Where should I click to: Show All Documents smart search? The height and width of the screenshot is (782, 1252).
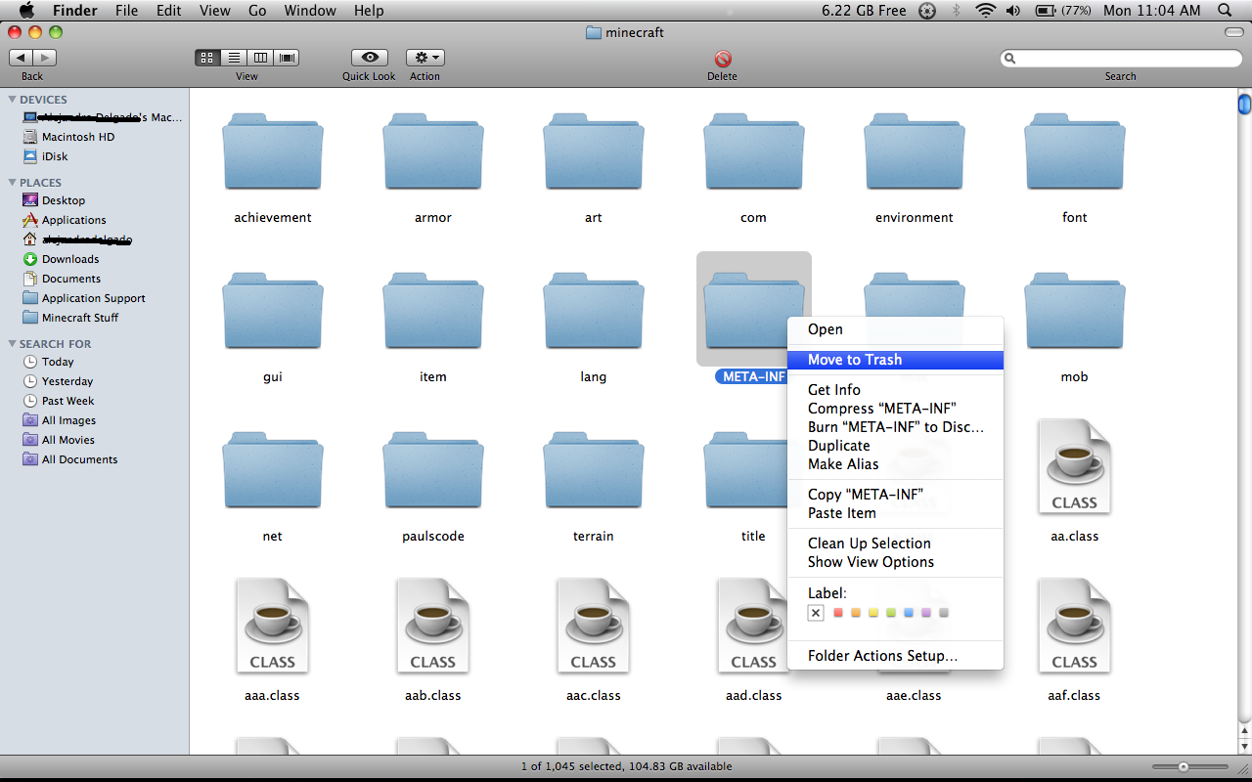79,459
